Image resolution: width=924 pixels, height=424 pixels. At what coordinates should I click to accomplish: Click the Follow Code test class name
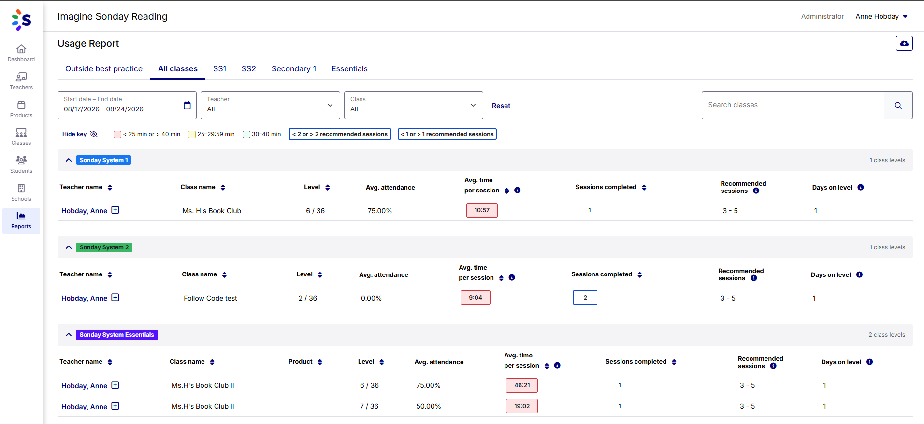210,298
